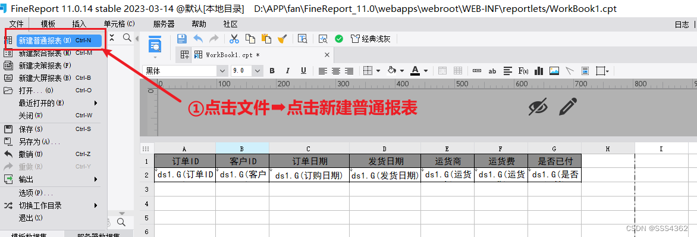Open the 服务器 menu in menu bar
Screen dimensions: 697x237
pyautogui.click(x=164, y=24)
